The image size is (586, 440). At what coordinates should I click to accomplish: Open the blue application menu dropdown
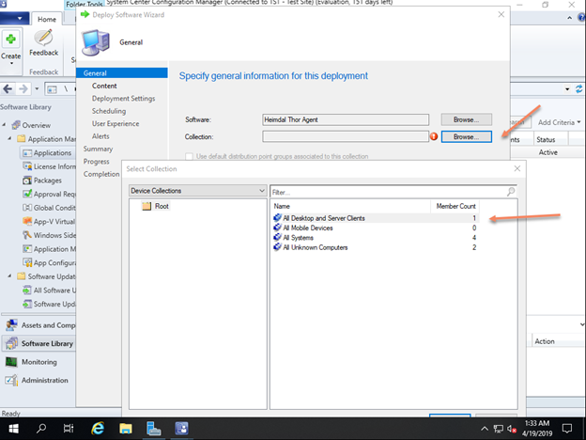pyautogui.click(x=14, y=19)
